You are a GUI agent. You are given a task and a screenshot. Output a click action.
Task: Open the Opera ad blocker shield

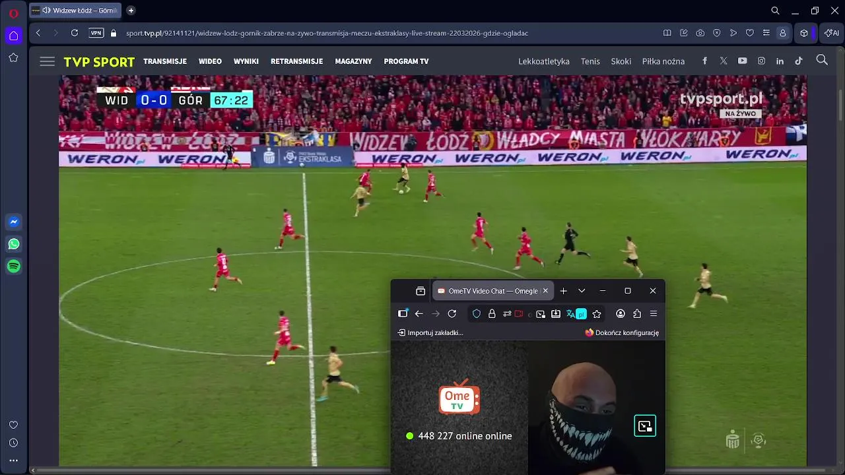[717, 33]
